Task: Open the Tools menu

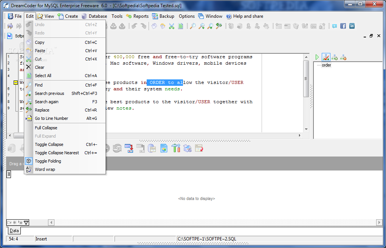Action: (x=117, y=16)
